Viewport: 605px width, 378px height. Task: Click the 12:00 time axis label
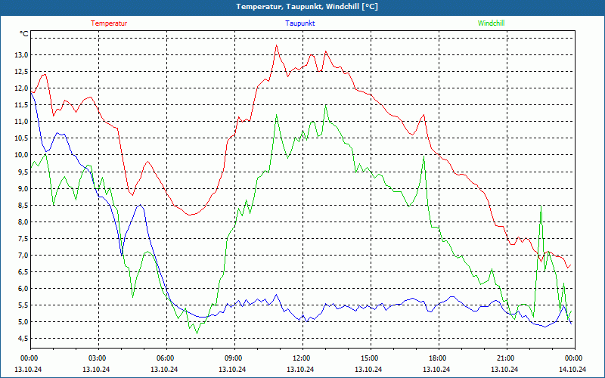click(x=301, y=358)
